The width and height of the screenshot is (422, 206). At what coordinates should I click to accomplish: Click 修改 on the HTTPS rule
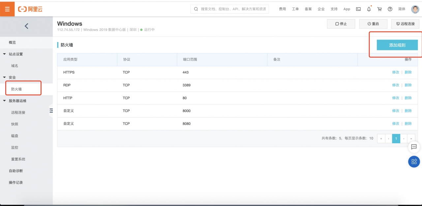(x=395, y=72)
